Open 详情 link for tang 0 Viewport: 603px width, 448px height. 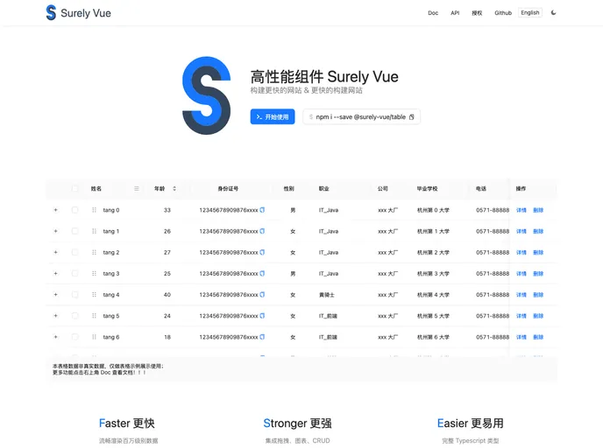[x=521, y=210]
